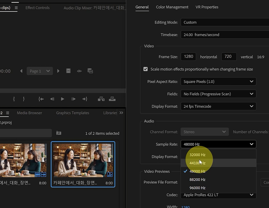Open the Effect Controls tab
This screenshot has width=269, height=208.
[37, 8]
